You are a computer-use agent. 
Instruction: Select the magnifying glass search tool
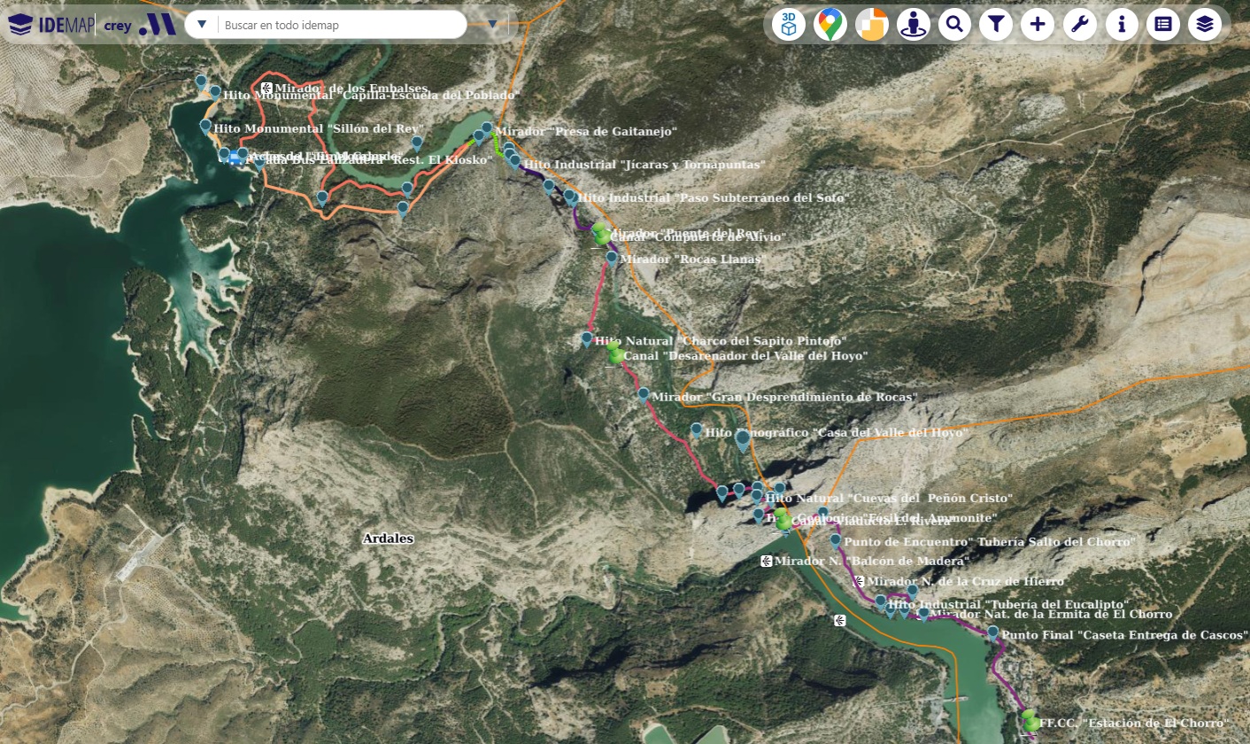[954, 24]
